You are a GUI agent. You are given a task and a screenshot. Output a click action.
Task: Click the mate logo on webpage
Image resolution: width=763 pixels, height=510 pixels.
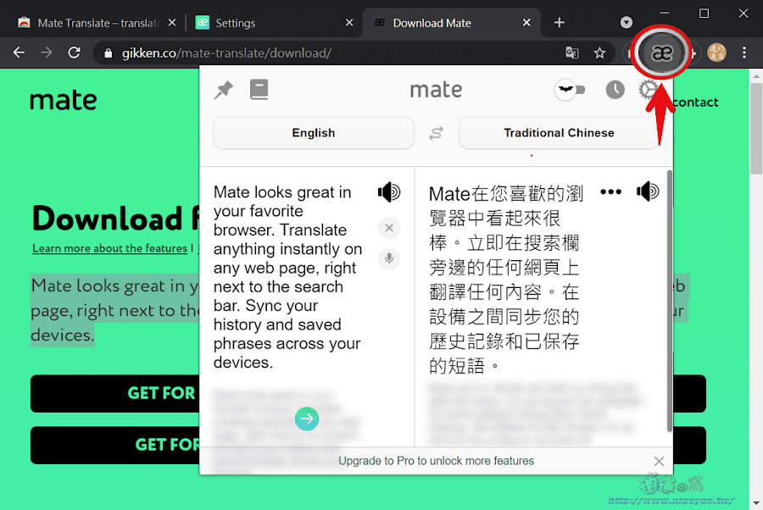point(64,101)
